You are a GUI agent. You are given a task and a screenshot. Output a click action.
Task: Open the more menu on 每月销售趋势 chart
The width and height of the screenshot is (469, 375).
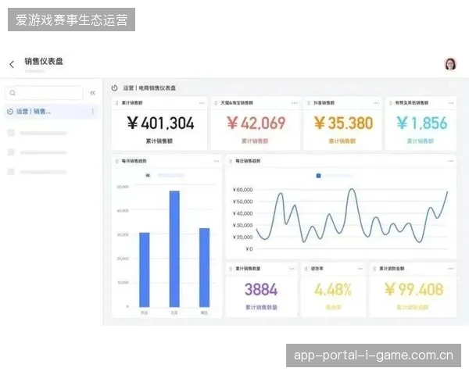217,161
